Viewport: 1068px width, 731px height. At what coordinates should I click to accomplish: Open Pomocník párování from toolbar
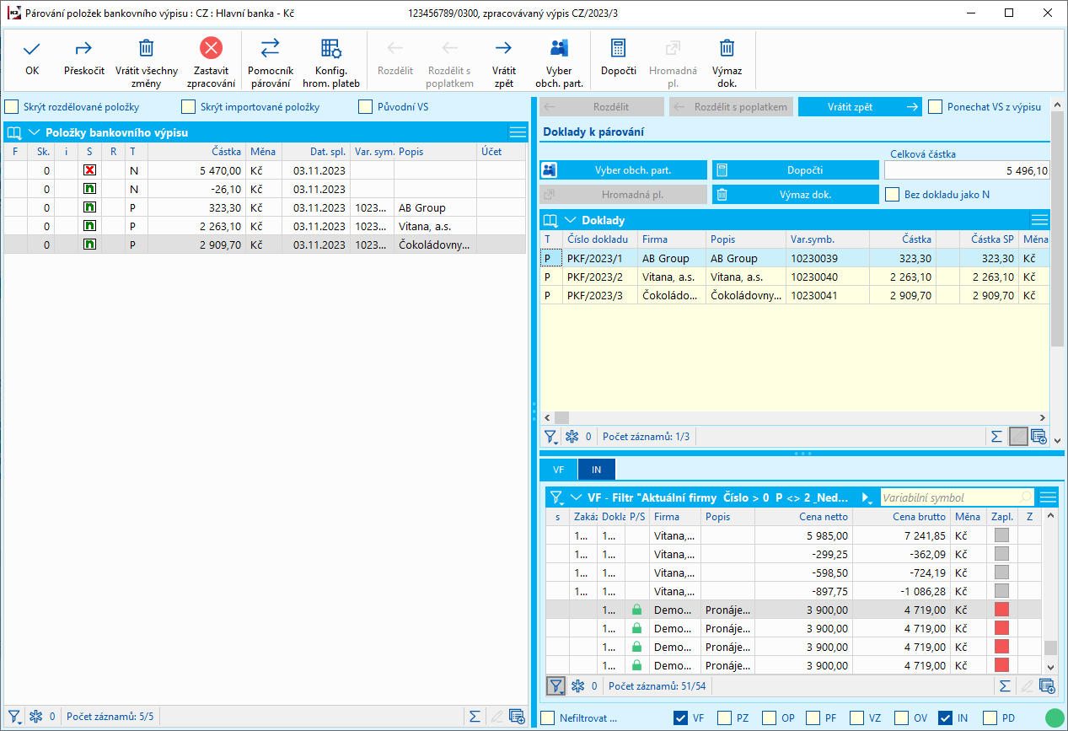270,49
